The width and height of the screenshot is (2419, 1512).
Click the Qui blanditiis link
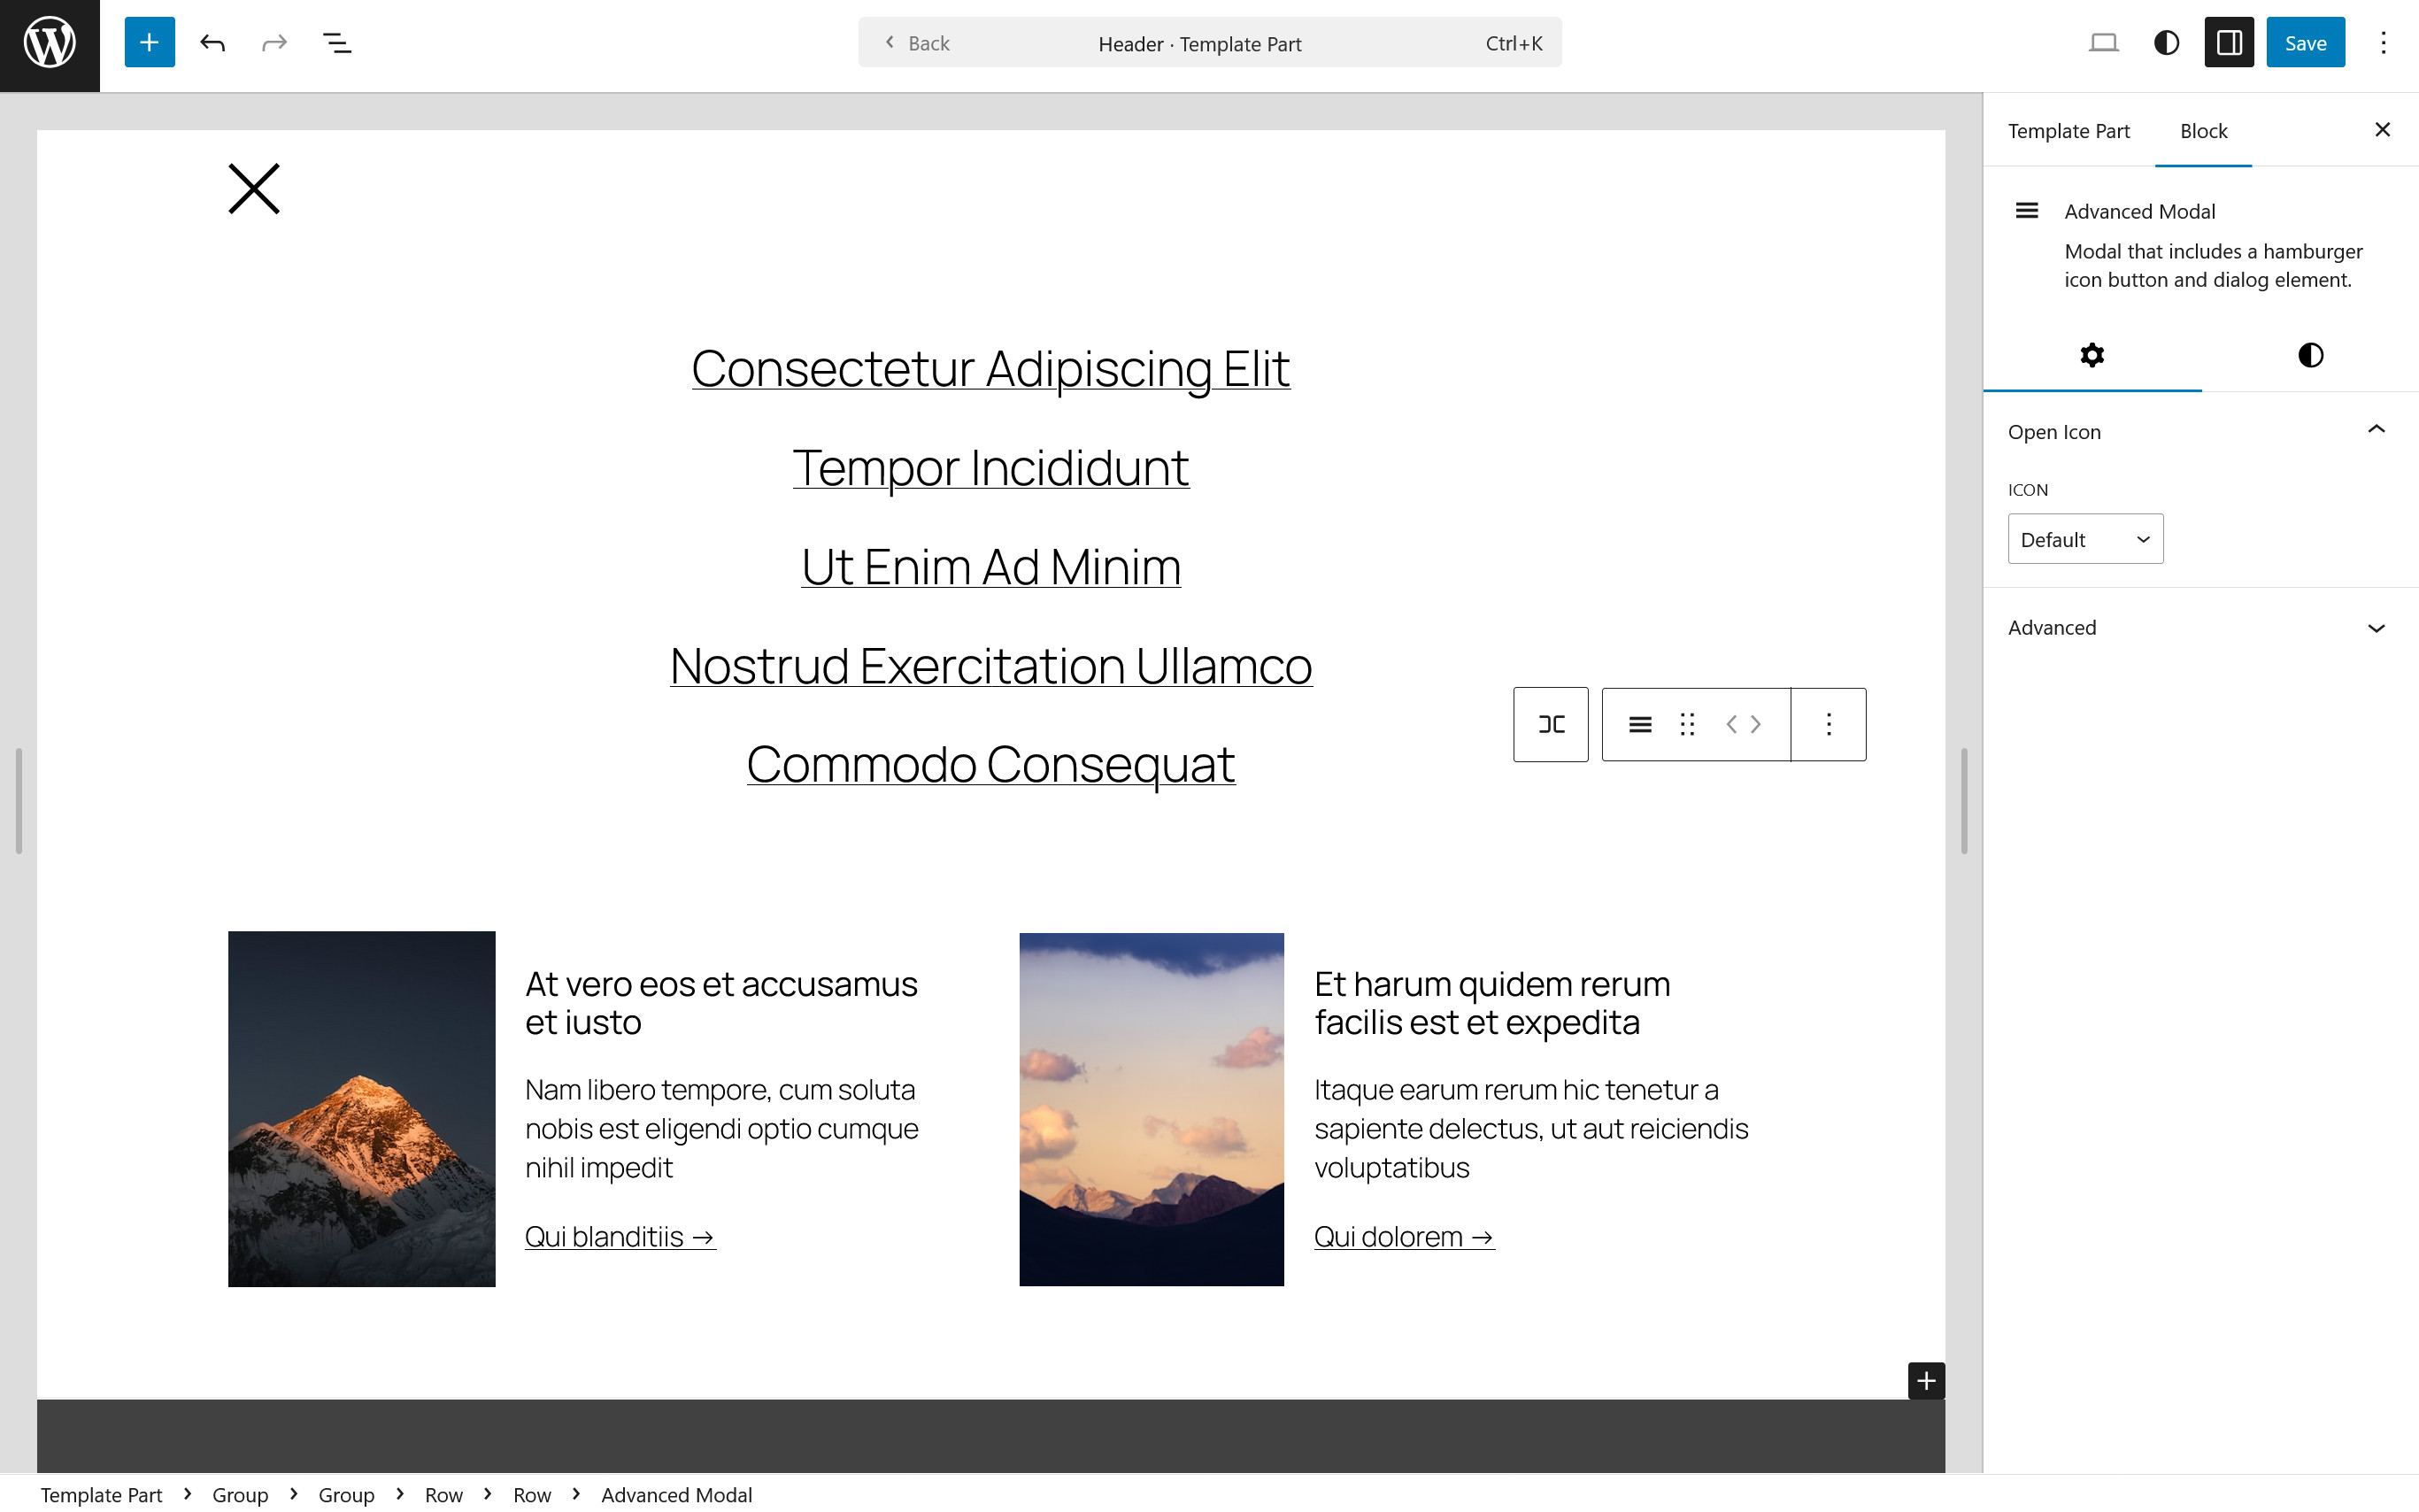(x=620, y=1237)
